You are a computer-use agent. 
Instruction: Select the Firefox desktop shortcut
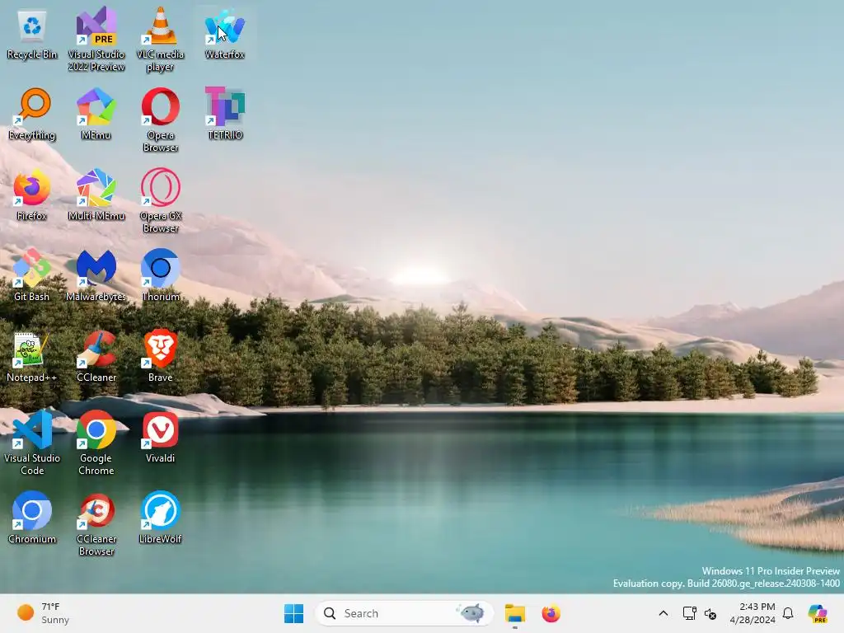tap(32, 195)
